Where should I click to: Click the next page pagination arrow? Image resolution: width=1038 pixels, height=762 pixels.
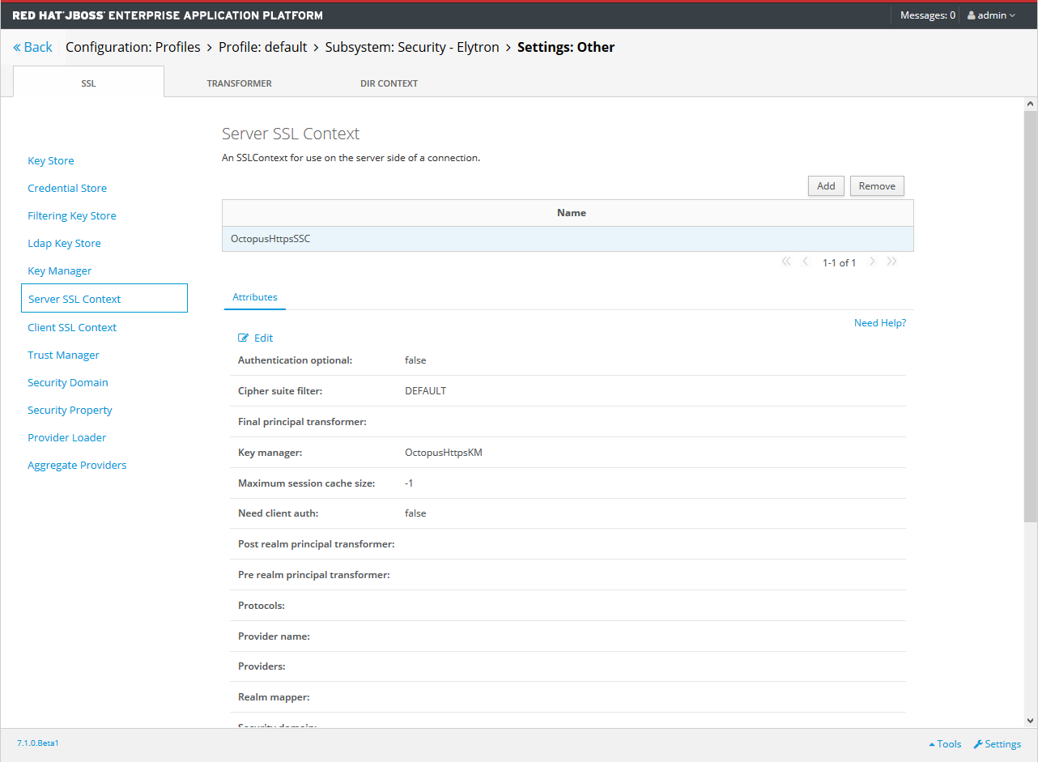pyautogui.click(x=872, y=261)
